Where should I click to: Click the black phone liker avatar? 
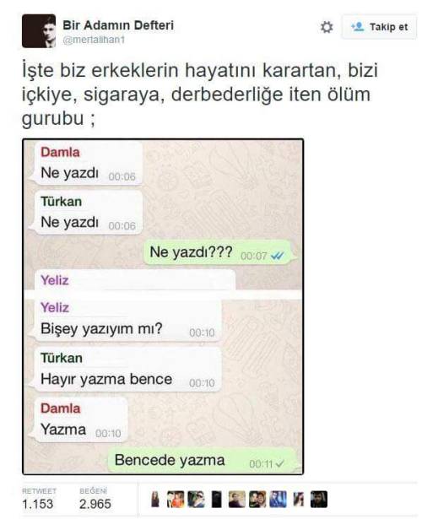pyautogui.click(x=216, y=499)
